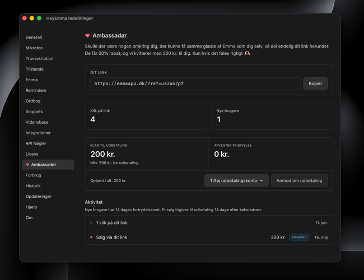Select Om in the sidebar
The height and width of the screenshot is (280, 364).
click(x=29, y=217)
